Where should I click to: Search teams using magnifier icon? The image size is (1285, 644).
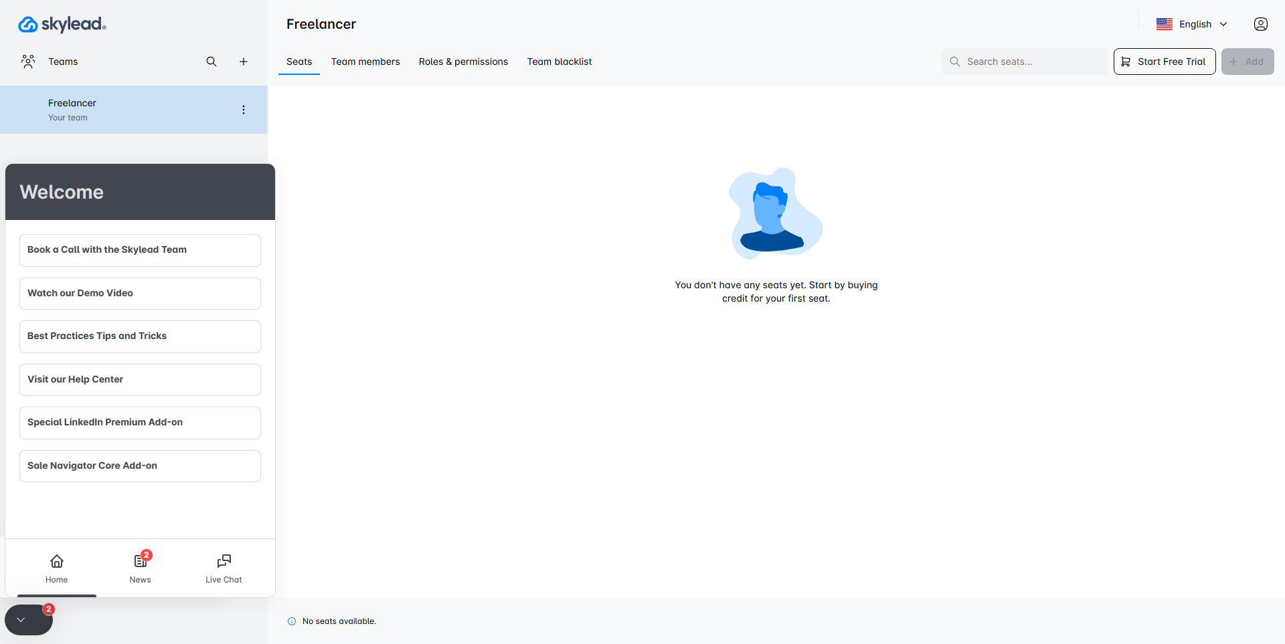click(x=211, y=62)
